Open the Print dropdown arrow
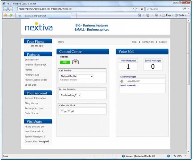The height and width of the screenshot is (161, 193). pyautogui.click(x=160, y=15)
